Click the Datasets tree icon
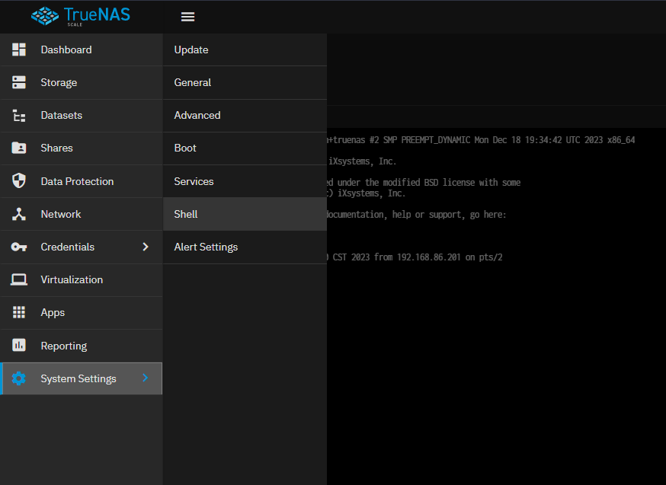Screen dimensions: 666x485 tap(19, 116)
